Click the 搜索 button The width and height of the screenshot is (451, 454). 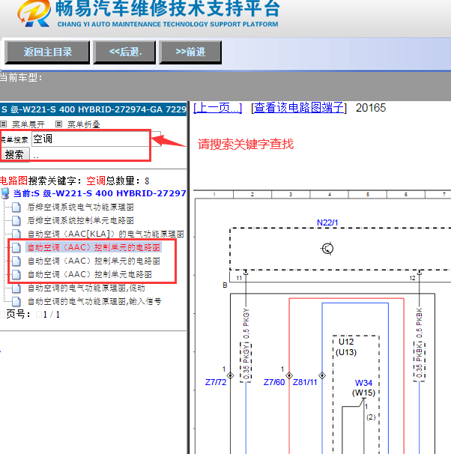14,154
